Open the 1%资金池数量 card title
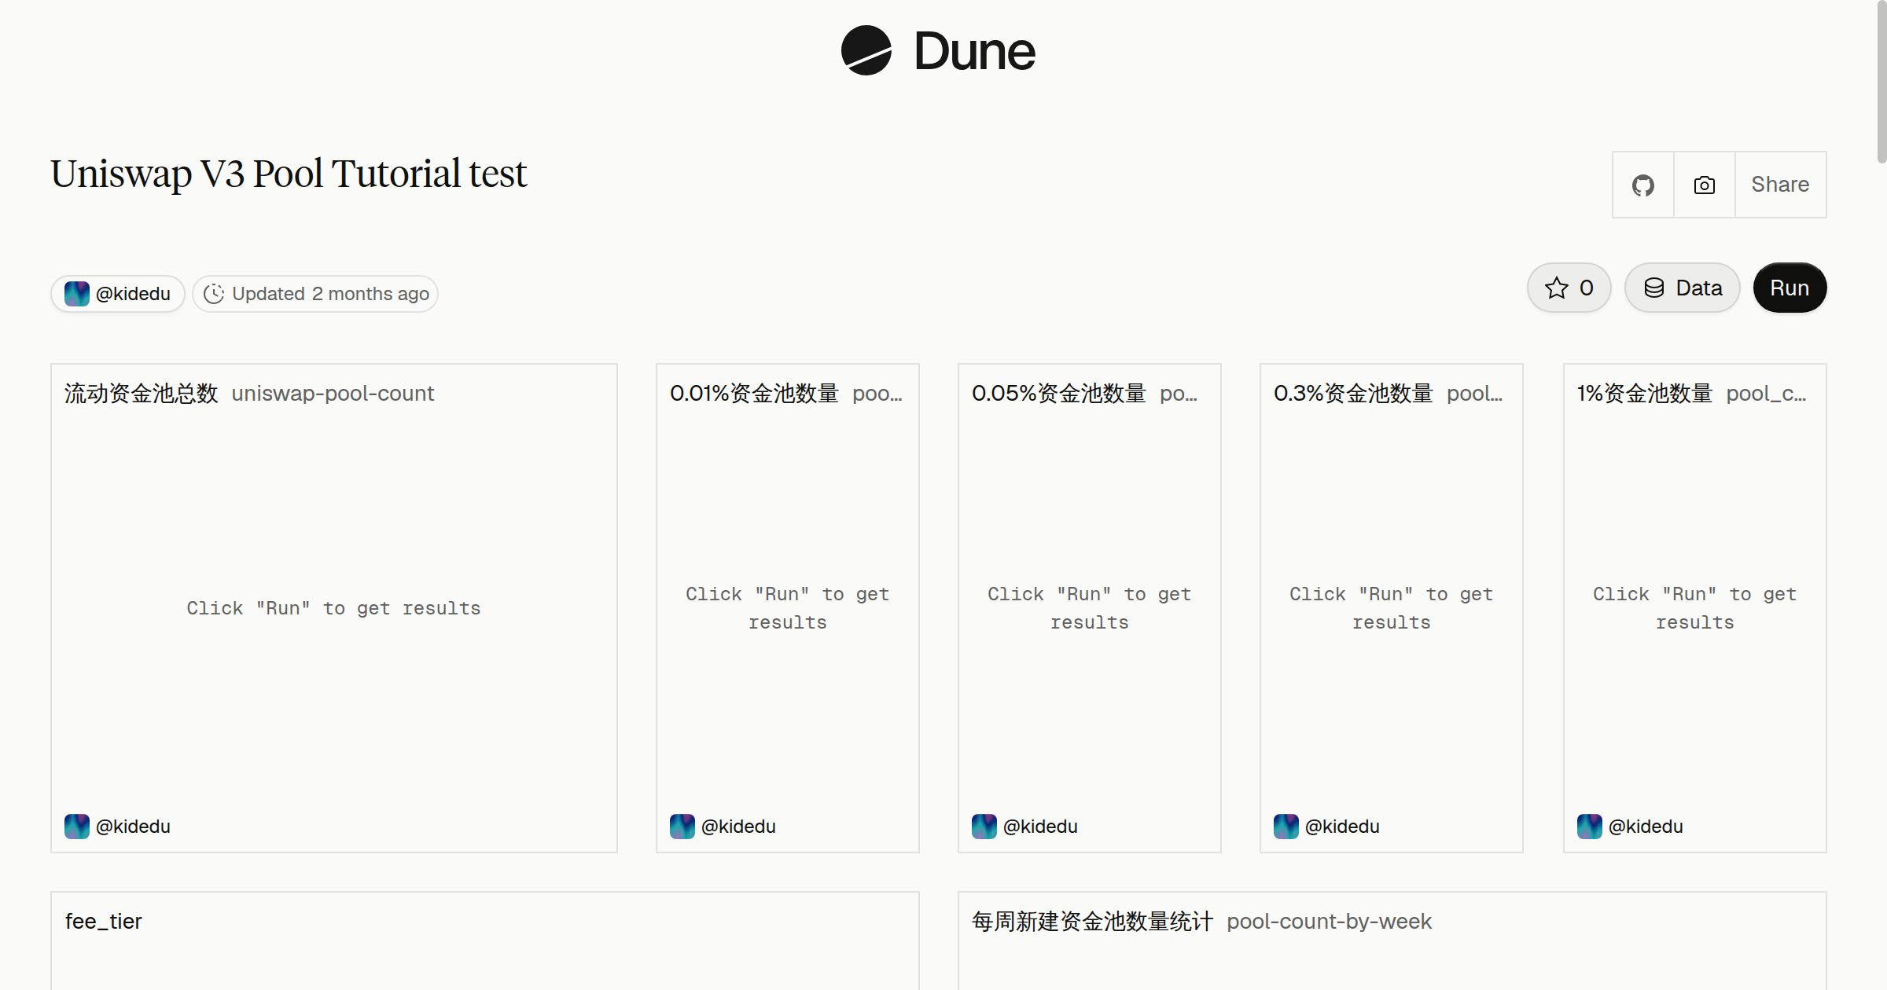This screenshot has height=990, width=1887. click(1644, 393)
